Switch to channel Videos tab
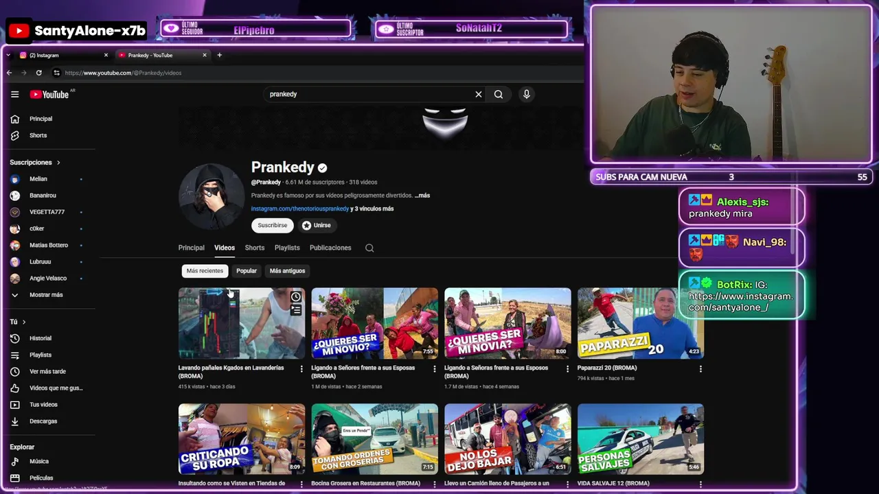Screen dimensions: 879x494 (225, 248)
